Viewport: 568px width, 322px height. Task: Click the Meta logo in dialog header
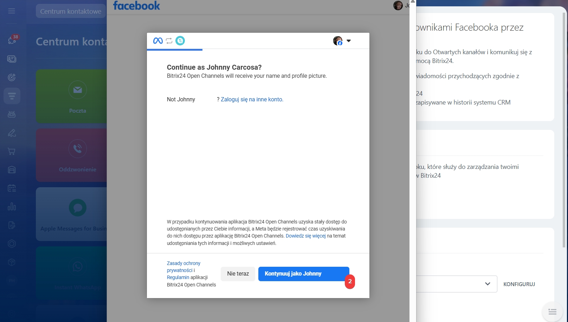(158, 41)
